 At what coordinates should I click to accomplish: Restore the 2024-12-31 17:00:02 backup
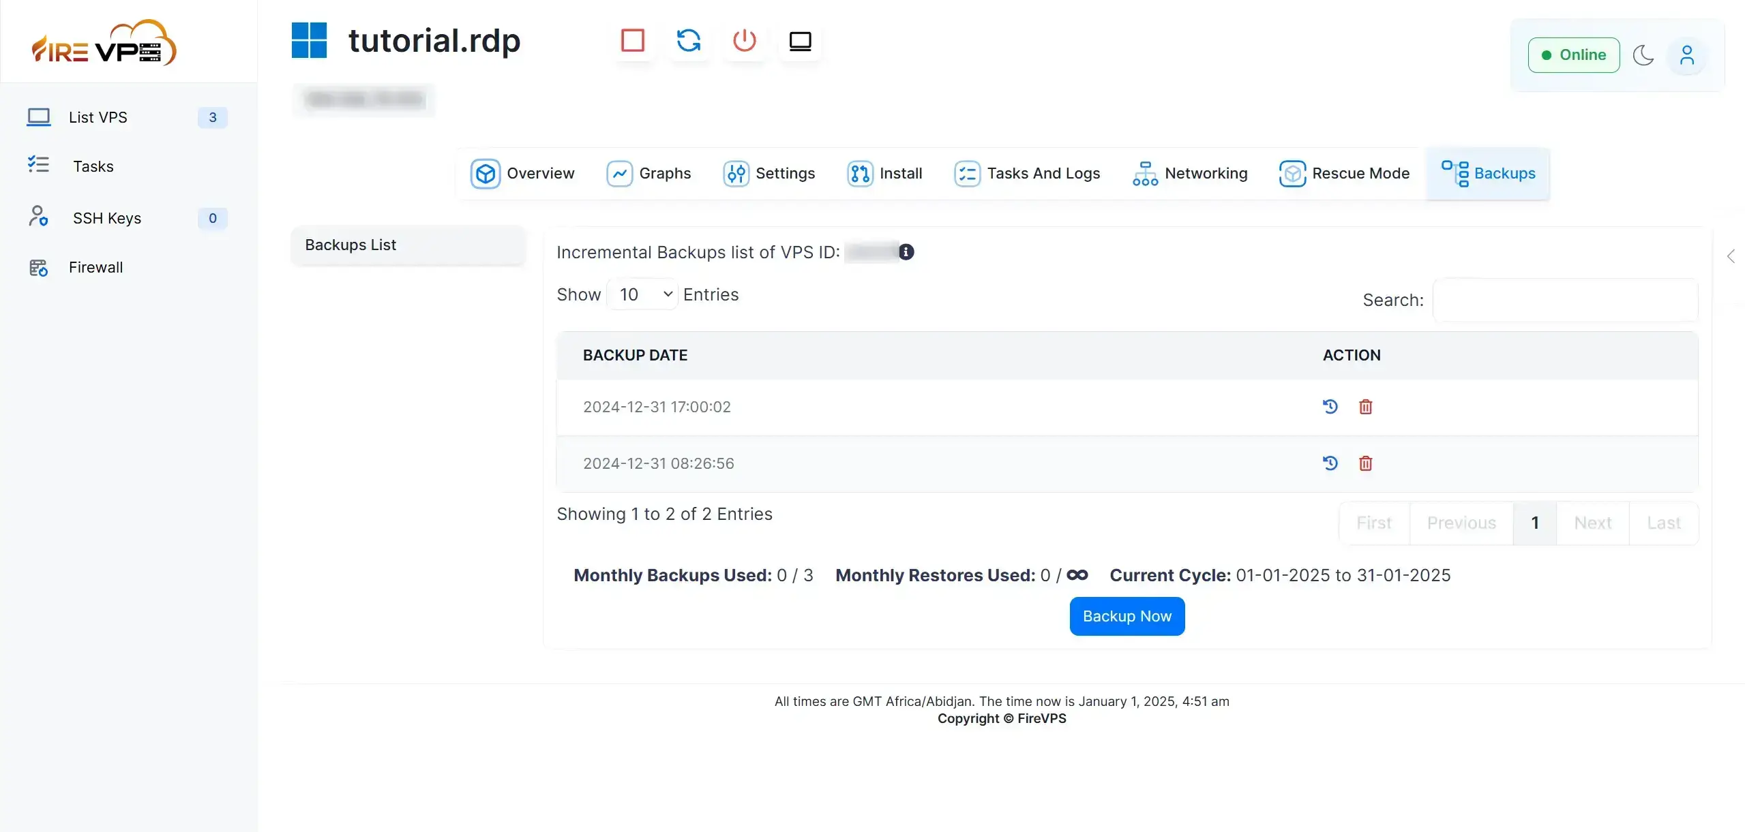tap(1330, 406)
